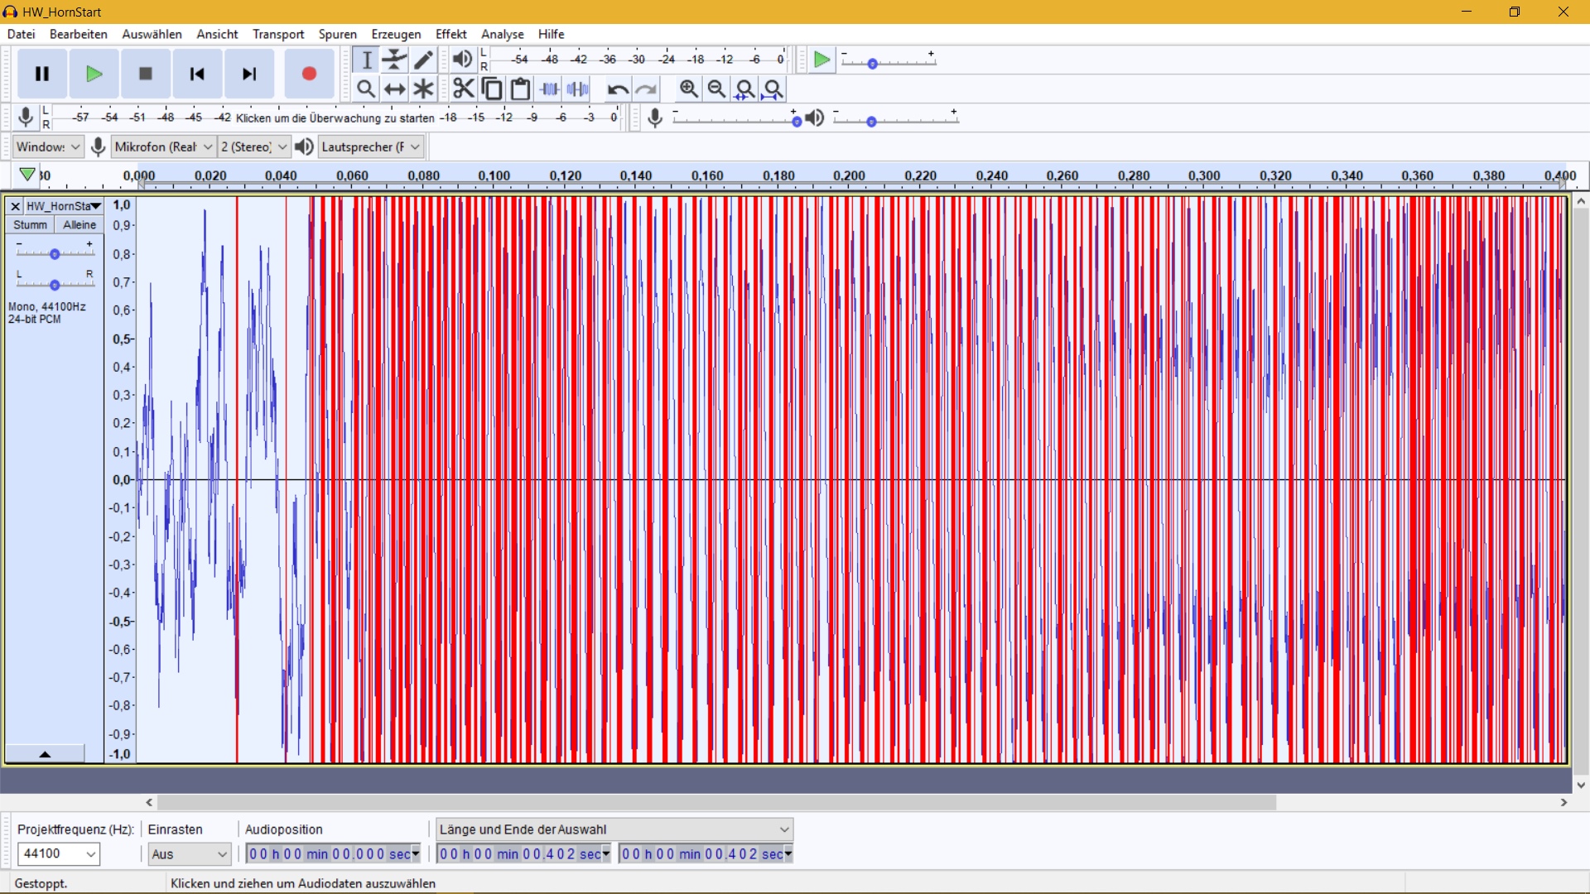This screenshot has height=894, width=1590.
Task: Click the Cut scissors icon
Action: click(463, 89)
